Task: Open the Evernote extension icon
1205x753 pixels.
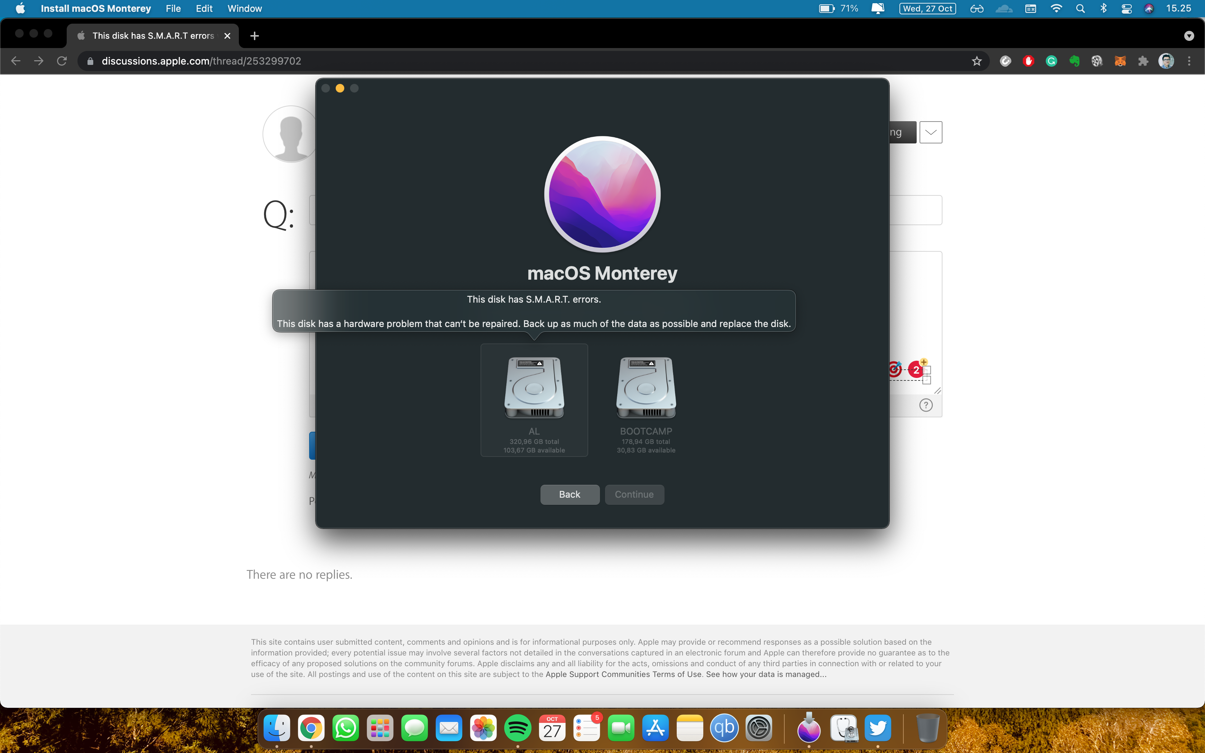Action: (1074, 61)
